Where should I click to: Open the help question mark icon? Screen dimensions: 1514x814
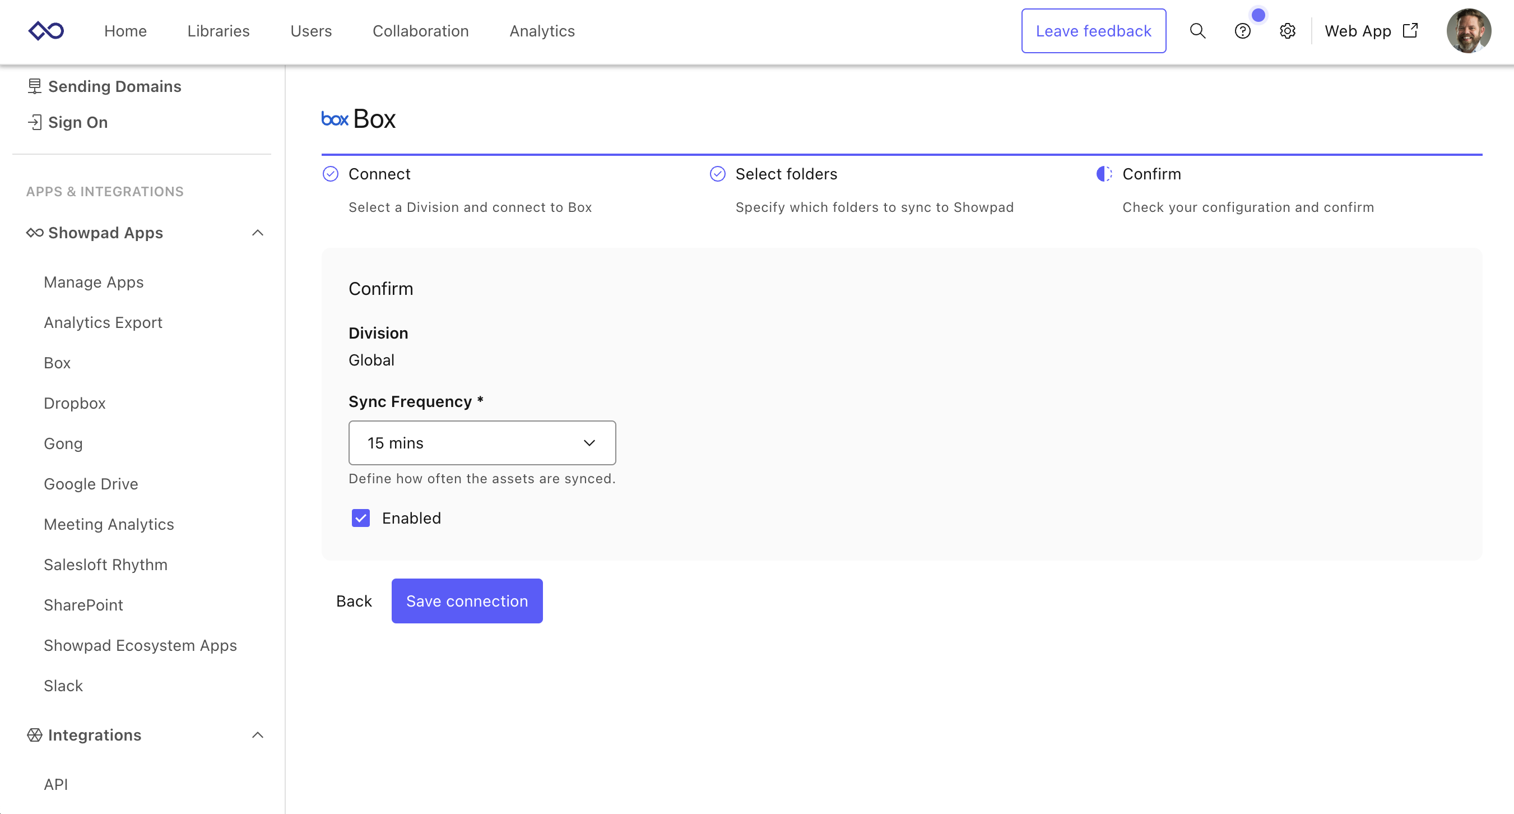pos(1242,31)
